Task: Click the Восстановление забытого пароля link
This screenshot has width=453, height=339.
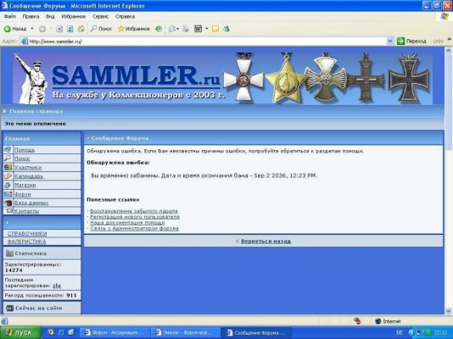Action: [x=134, y=211]
